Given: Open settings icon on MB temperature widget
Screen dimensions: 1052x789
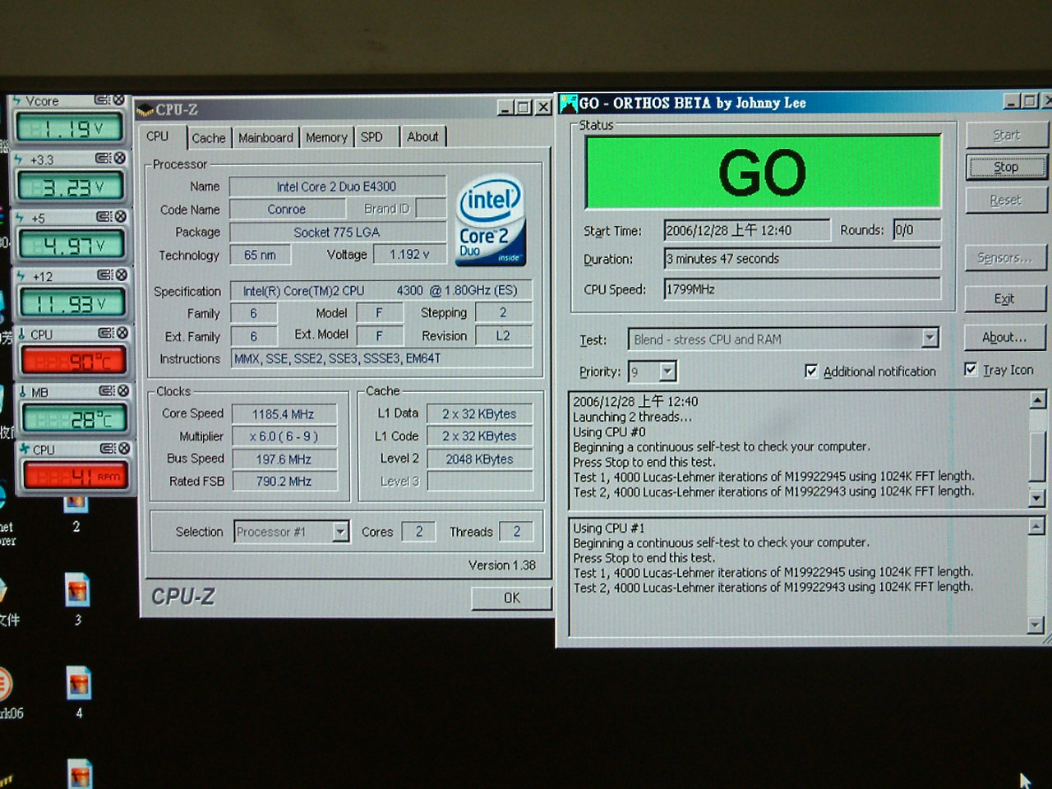Looking at the screenshot, I should [107, 390].
